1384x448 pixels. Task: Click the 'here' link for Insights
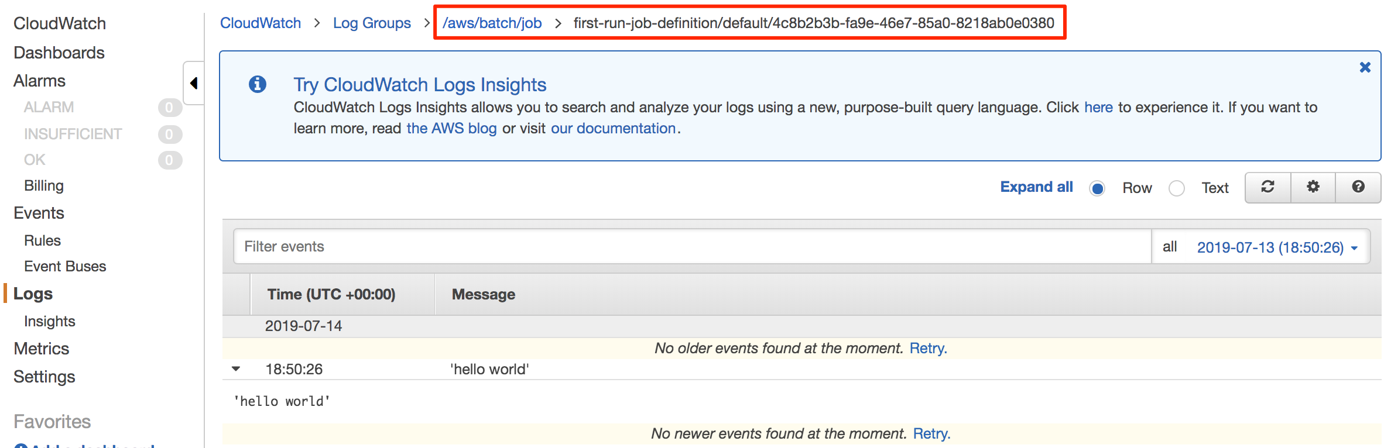click(x=1098, y=108)
